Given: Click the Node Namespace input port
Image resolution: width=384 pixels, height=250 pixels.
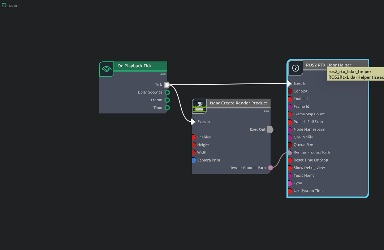Looking at the screenshot, I should [290, 130].
